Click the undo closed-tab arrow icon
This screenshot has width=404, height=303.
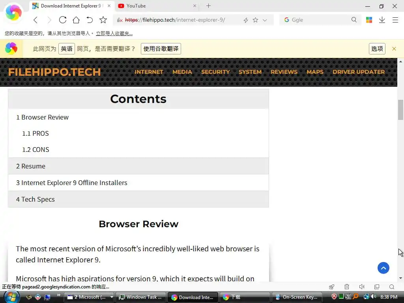pos(90,20)
